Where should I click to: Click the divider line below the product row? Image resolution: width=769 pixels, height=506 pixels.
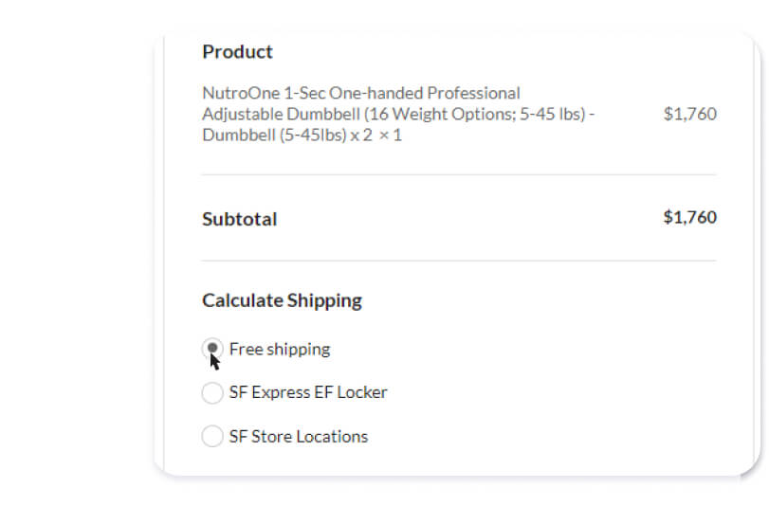(x=459, y=174)
